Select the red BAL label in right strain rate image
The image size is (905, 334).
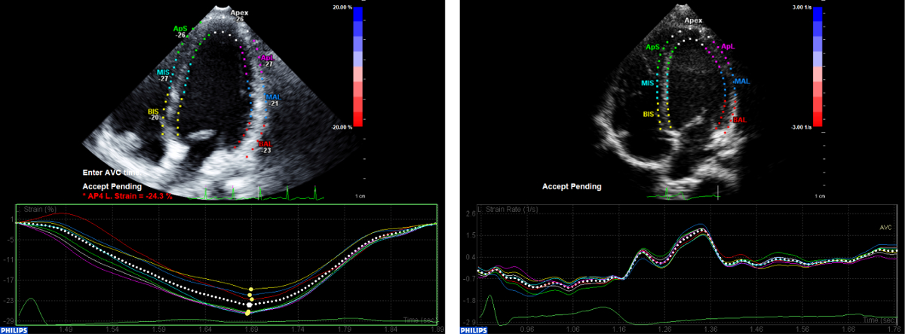tap(740, 119)
